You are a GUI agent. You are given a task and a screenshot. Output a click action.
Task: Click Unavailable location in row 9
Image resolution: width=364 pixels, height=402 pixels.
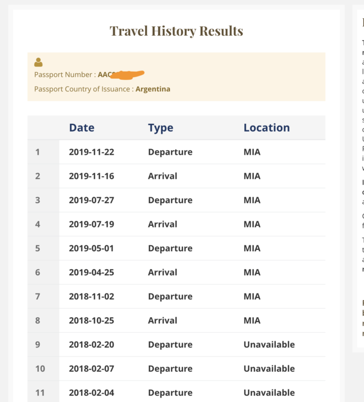coord(269,345)
